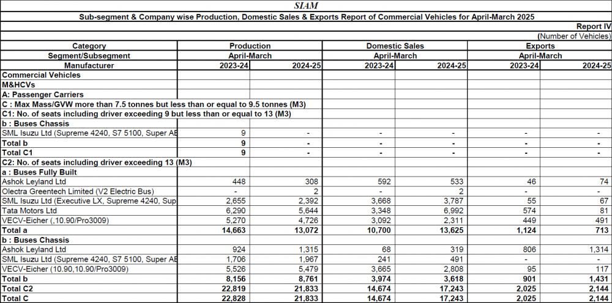Click the Total a production value 14,663

pos(234,230)
